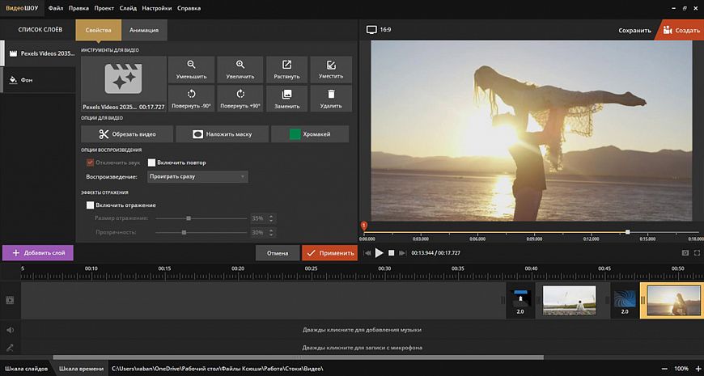Click the Уменьшить zoom-out tool
The width and height of the screenshot is (704, 376).
pos(192,70)
